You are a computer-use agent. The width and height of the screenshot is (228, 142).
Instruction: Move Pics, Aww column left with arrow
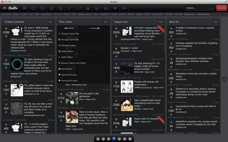69,28
